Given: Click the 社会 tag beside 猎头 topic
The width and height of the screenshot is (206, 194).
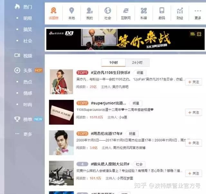Looking at the screenshot, I should (x=139, y=164).
